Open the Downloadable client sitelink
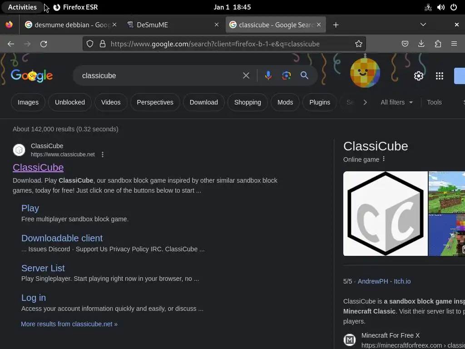 62,238
